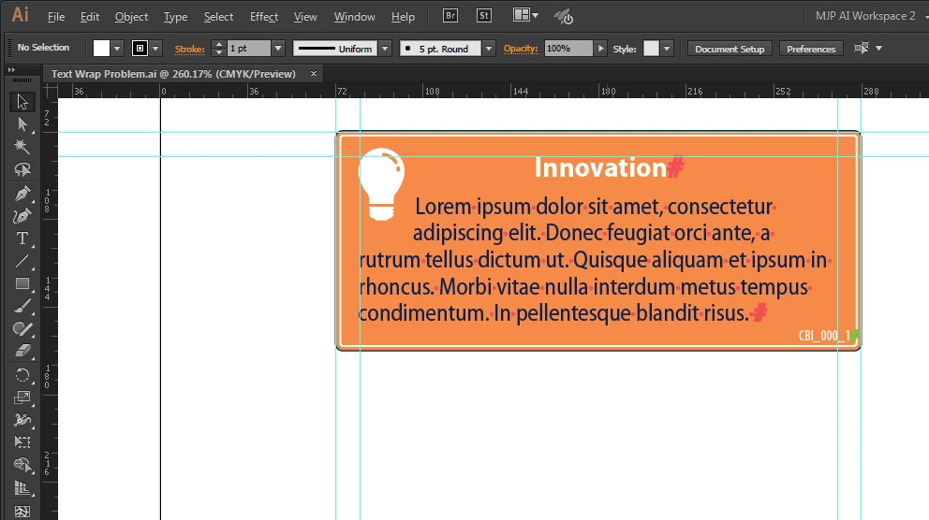Open the Effect menu
The height and width of the screenshot is (520, 929).
point(264,17)
